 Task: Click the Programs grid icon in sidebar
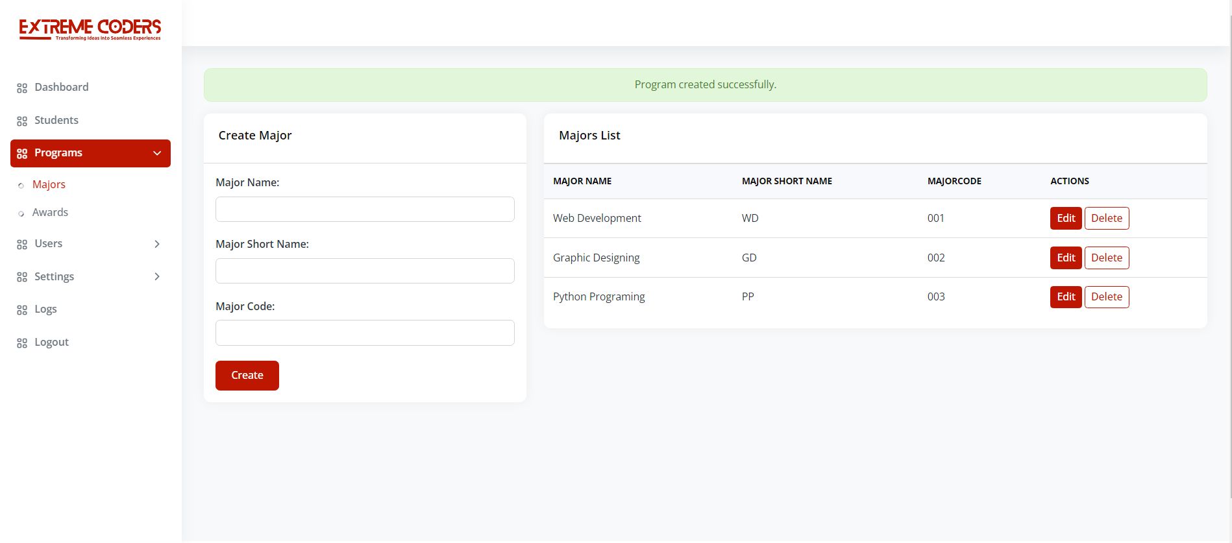pyautogui.click(x=22, y=154)
